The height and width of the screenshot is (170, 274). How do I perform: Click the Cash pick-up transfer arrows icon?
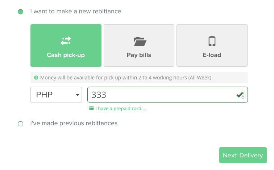pyautogui.click(x=66, y=41)
